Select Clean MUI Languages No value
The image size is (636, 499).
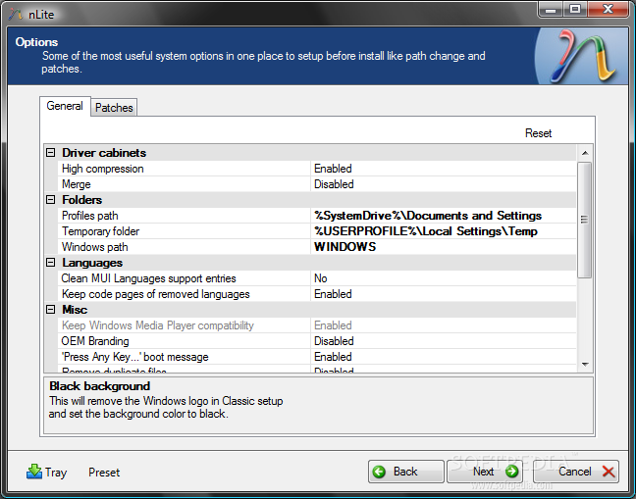coord(444,278)
